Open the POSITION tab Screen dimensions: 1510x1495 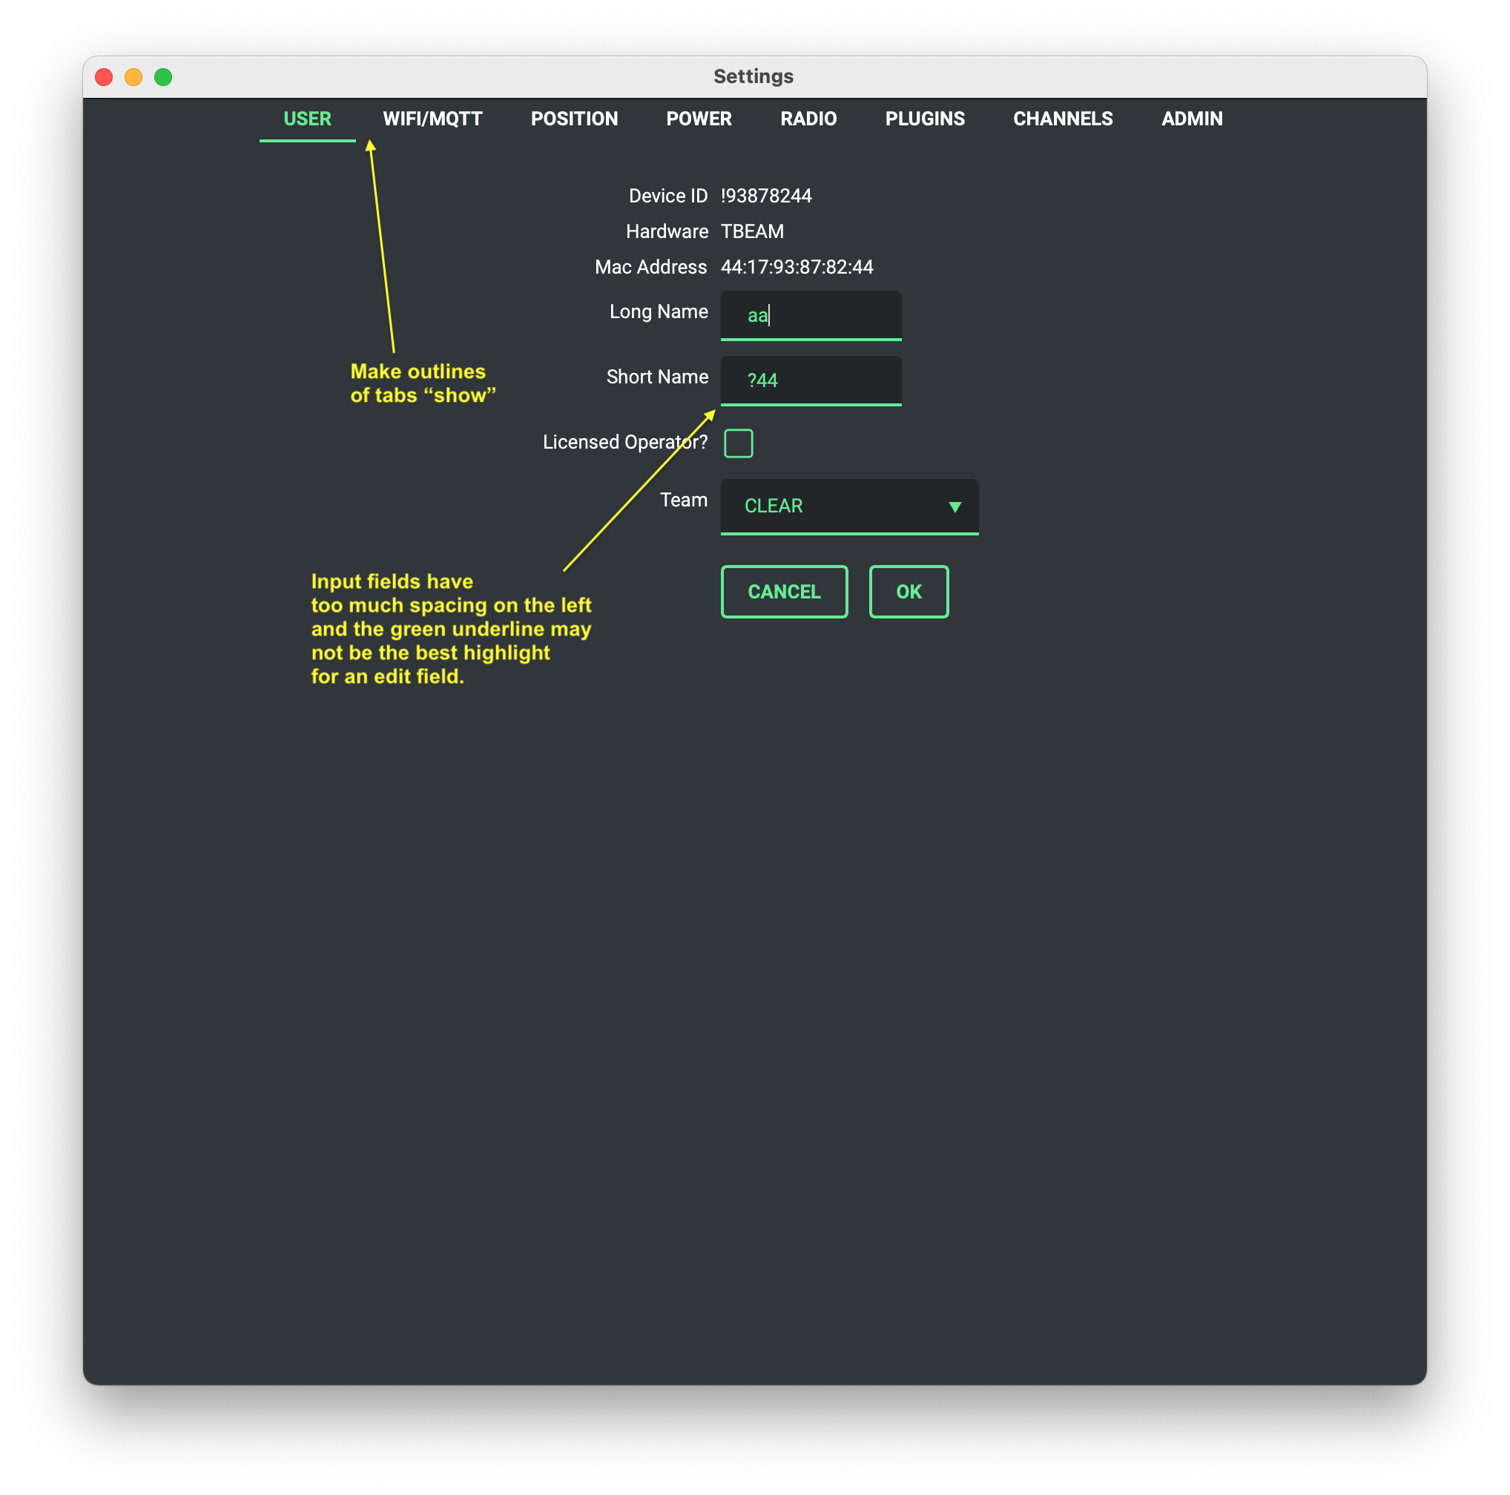click(x=574, y=119)
